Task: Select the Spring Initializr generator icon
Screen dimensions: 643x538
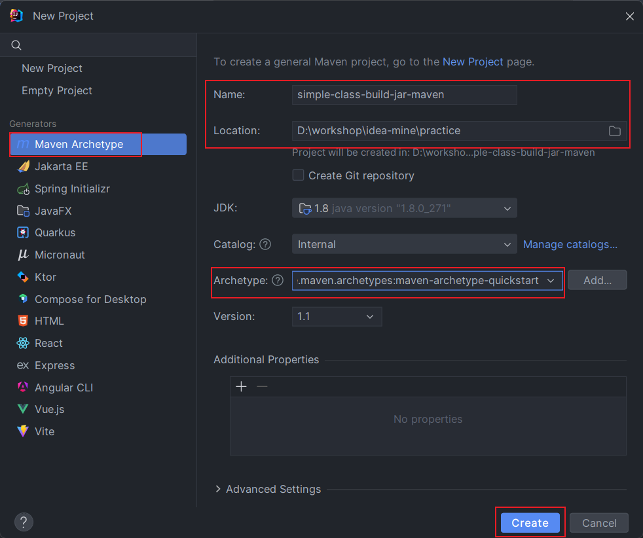Action: [24, 188]
